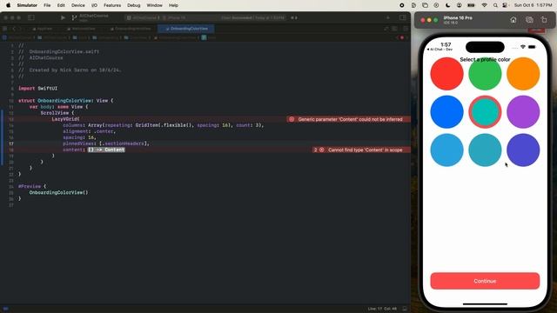Image resolution: width=557 pixels, height=313 pixels.
Task: Select the green profile color circle
Action: tap(485, 74)
